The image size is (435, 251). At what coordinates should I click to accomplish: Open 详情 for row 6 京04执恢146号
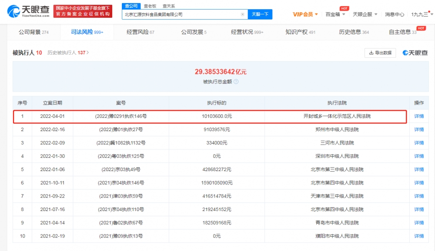point(418,183)
